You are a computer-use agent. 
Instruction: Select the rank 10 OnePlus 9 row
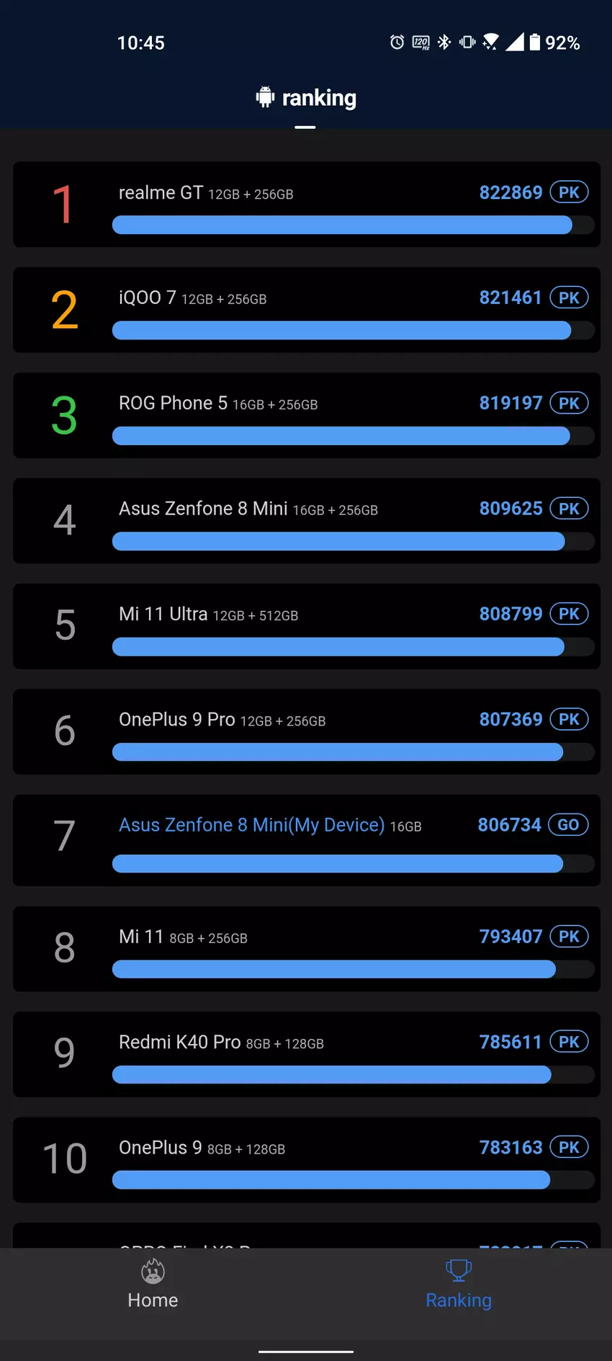click(x=307, y=1160)
